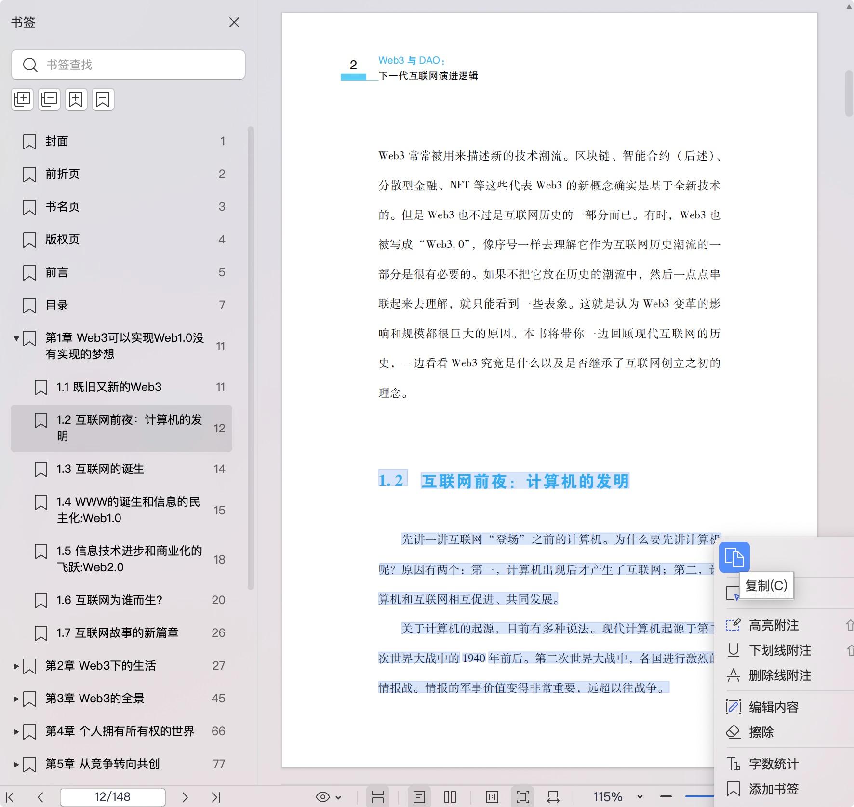Toggle single page view mode
The height and width of the screenshot is (807, 854).
pos(419,797)
